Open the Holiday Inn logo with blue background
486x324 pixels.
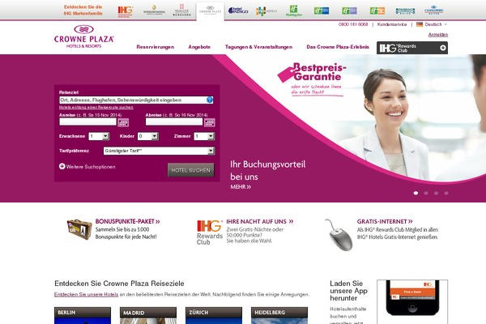(x=322, y=11)
